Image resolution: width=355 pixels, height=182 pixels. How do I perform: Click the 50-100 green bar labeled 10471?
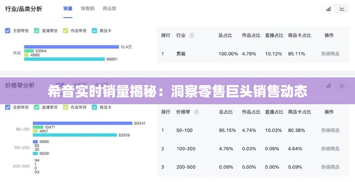point(38,127)
